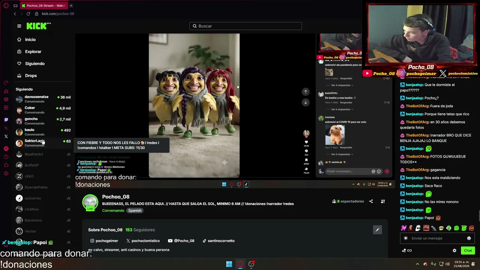Click the Pochoo_08 channel name heading
This screenshot has height=270, width=480.
(115, 196)
